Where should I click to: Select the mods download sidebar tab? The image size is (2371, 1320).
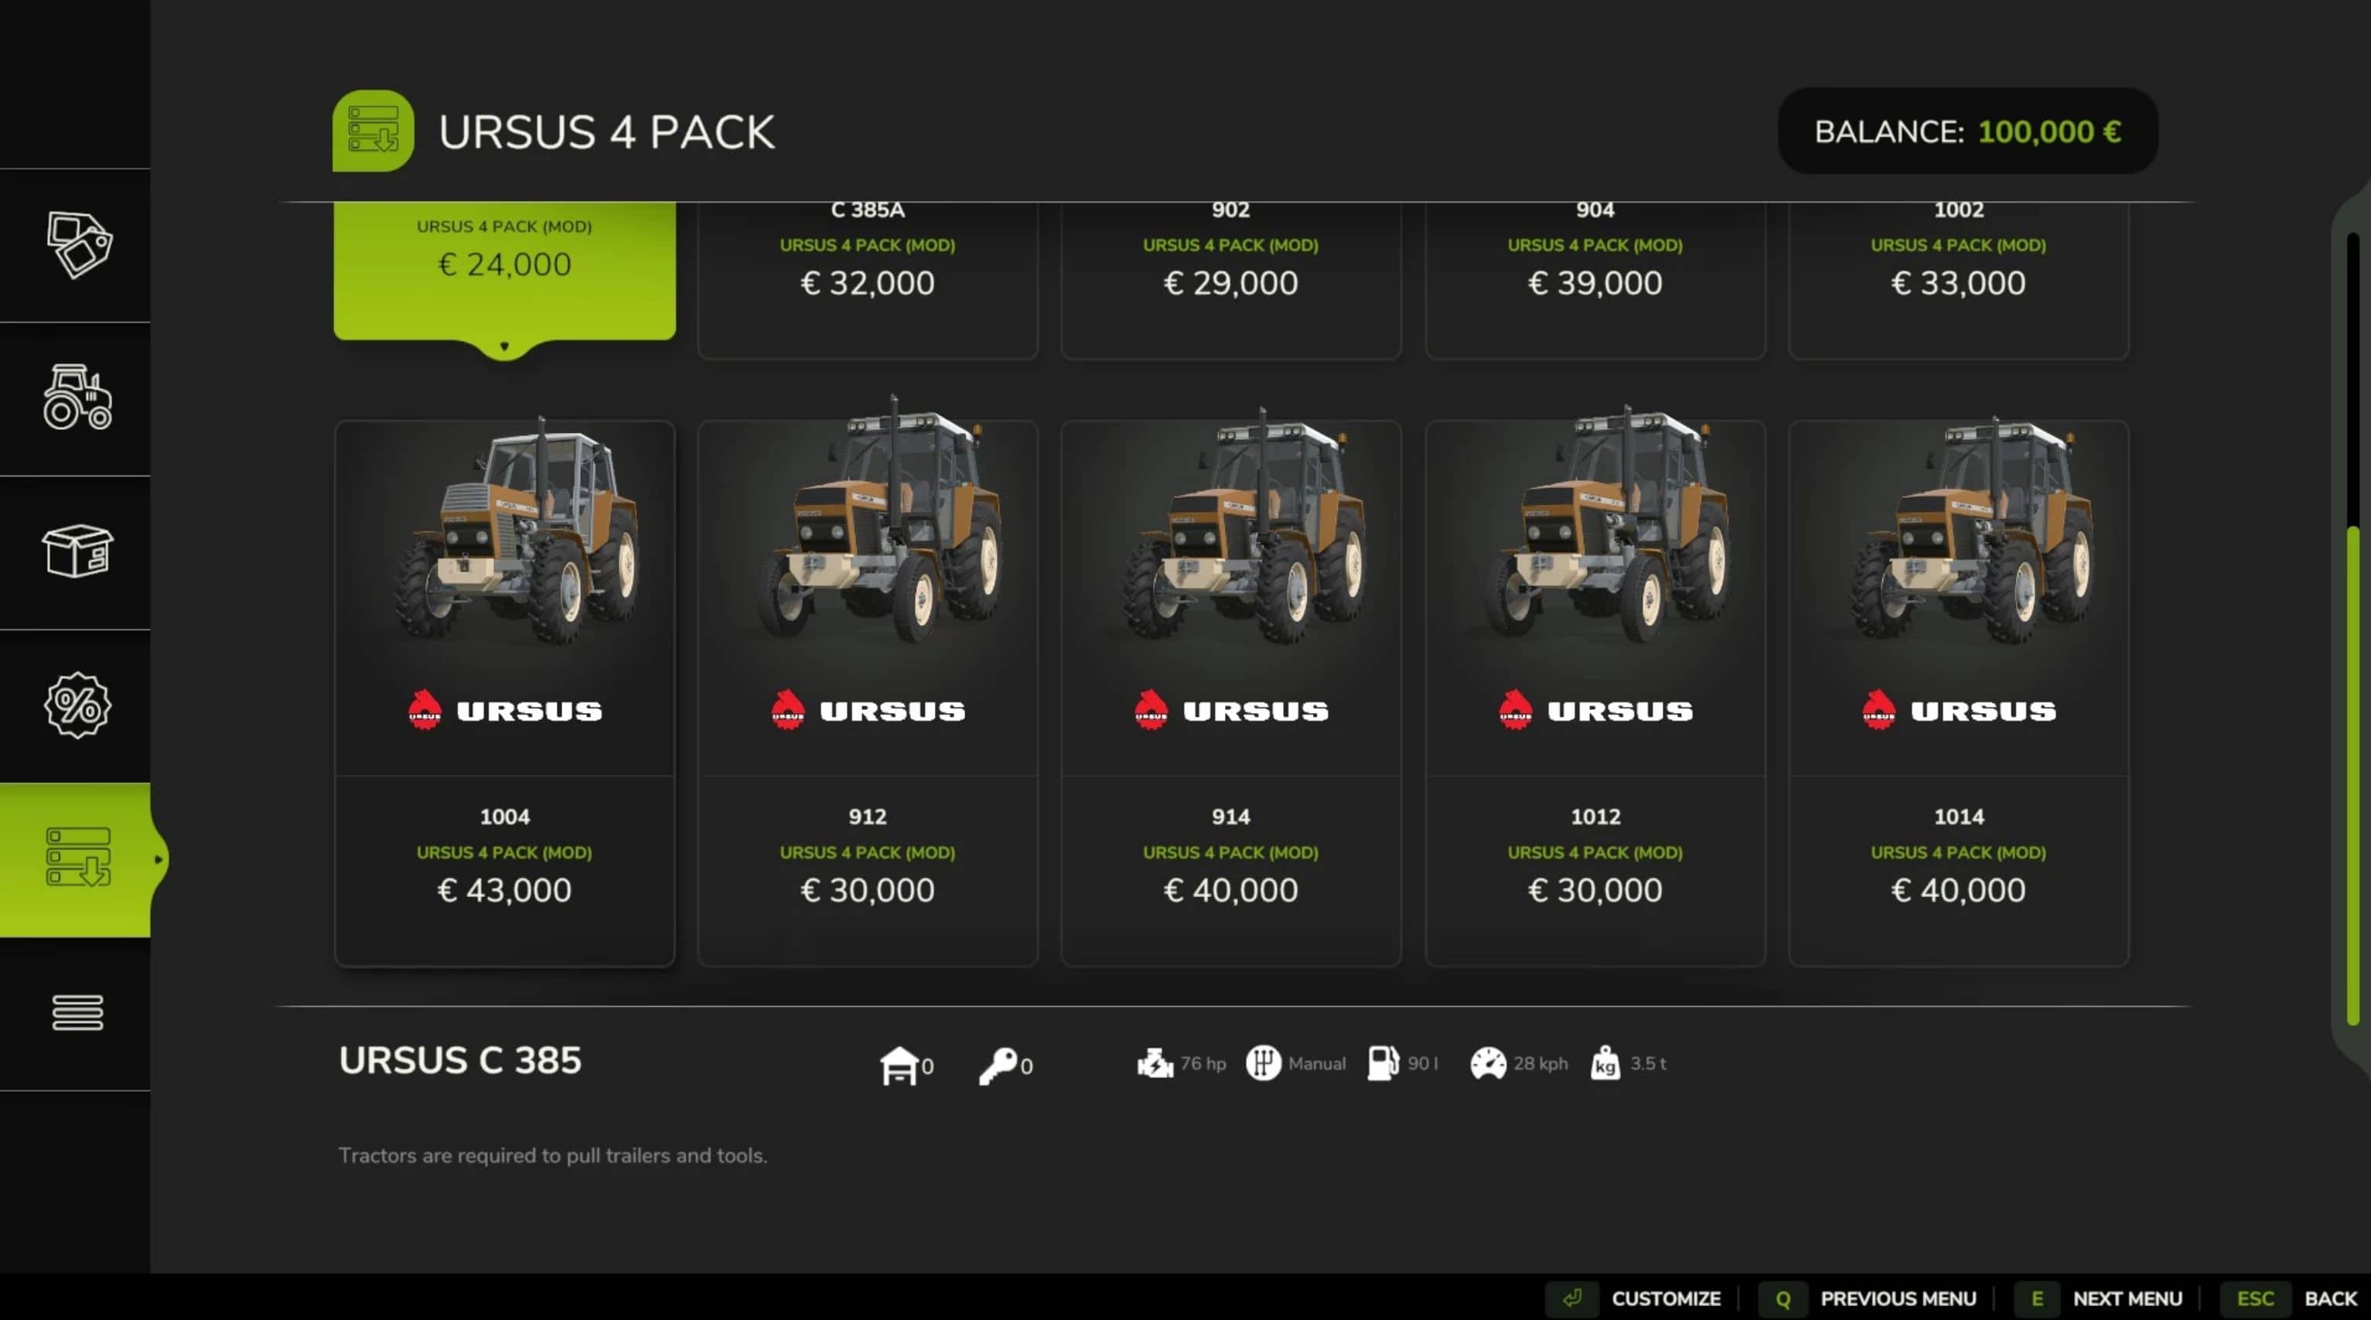[x=76, y=860]
